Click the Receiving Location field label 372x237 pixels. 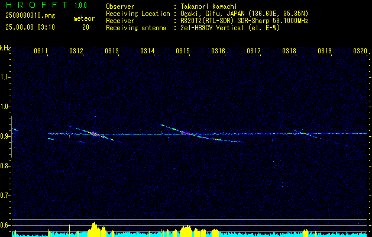[138, 14]
